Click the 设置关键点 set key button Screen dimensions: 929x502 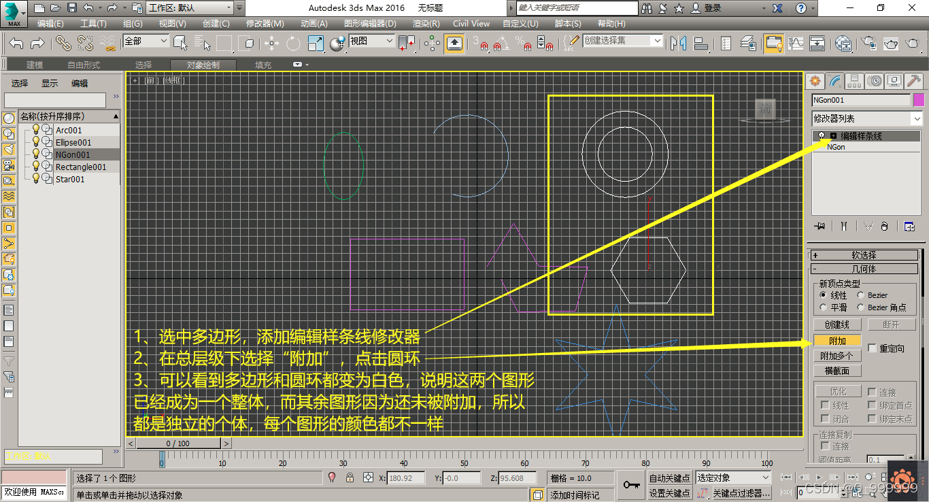pyautogui.click(x=669, y=493)
